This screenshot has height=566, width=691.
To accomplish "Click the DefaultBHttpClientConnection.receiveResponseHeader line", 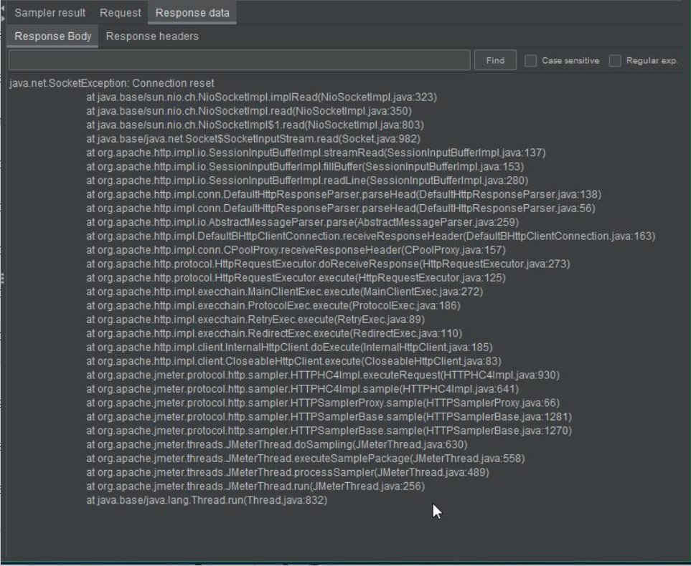I will tap(371, 236).
